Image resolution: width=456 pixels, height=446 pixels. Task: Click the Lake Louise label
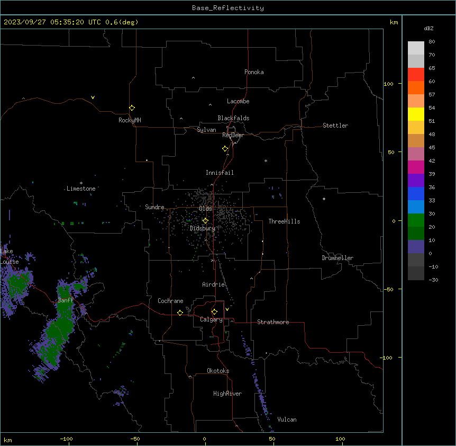tap(8, 256)
